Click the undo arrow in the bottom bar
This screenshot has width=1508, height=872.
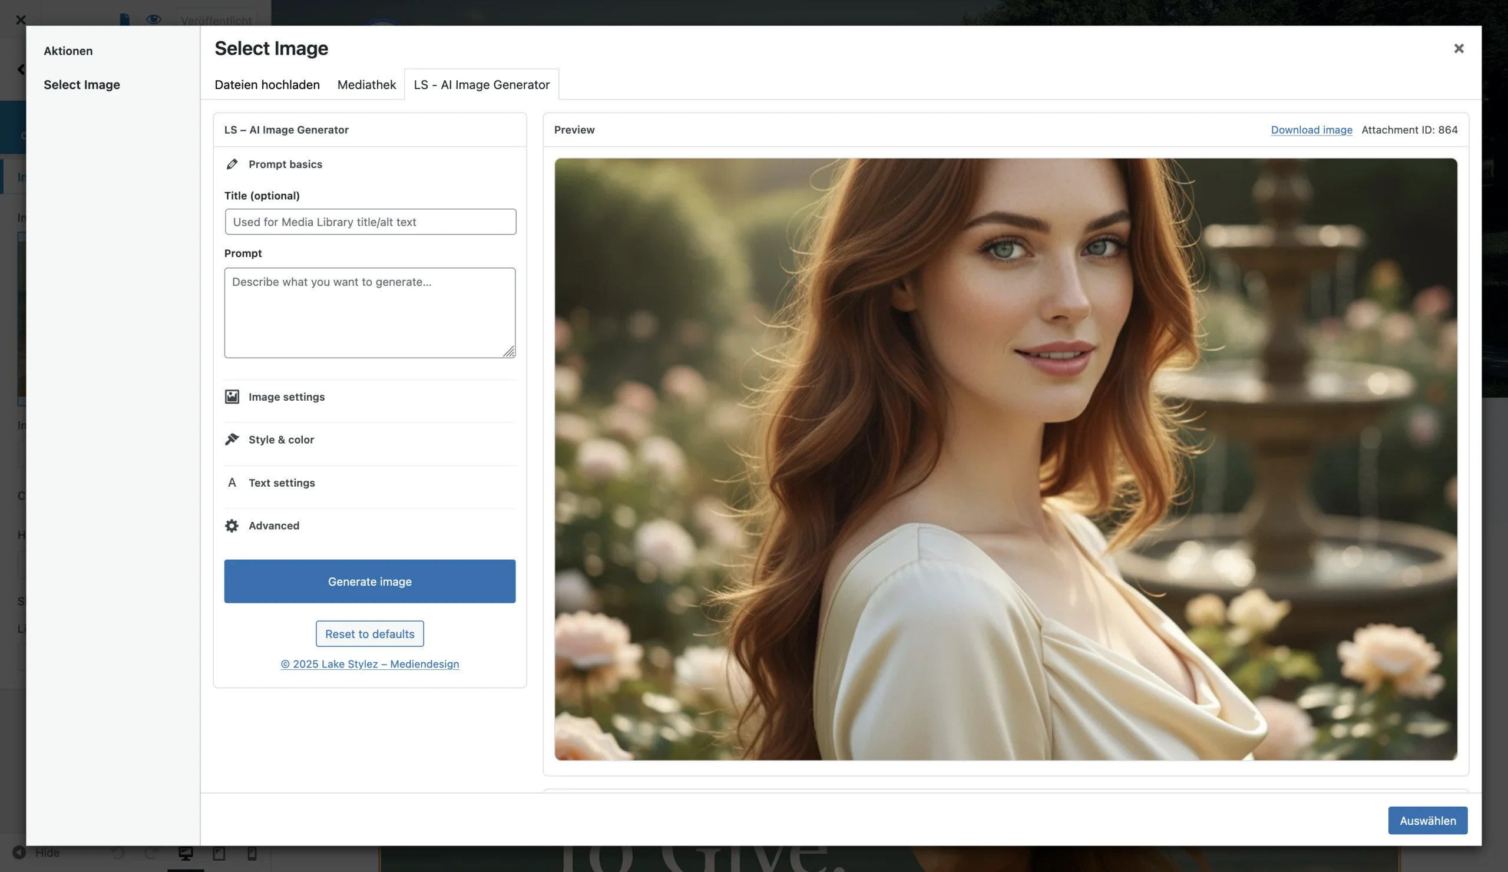tap(118, 852)
